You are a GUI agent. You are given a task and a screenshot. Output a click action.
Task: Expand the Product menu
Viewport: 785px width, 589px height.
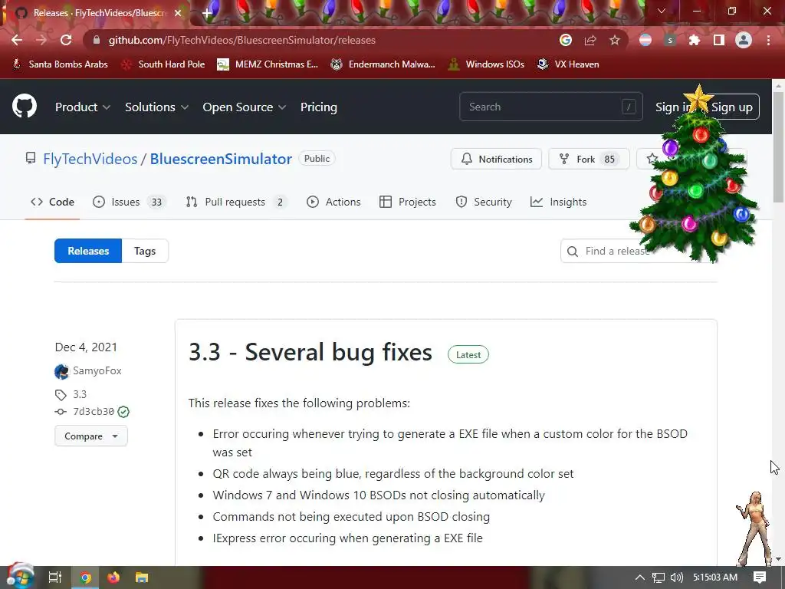click(83, 107)
